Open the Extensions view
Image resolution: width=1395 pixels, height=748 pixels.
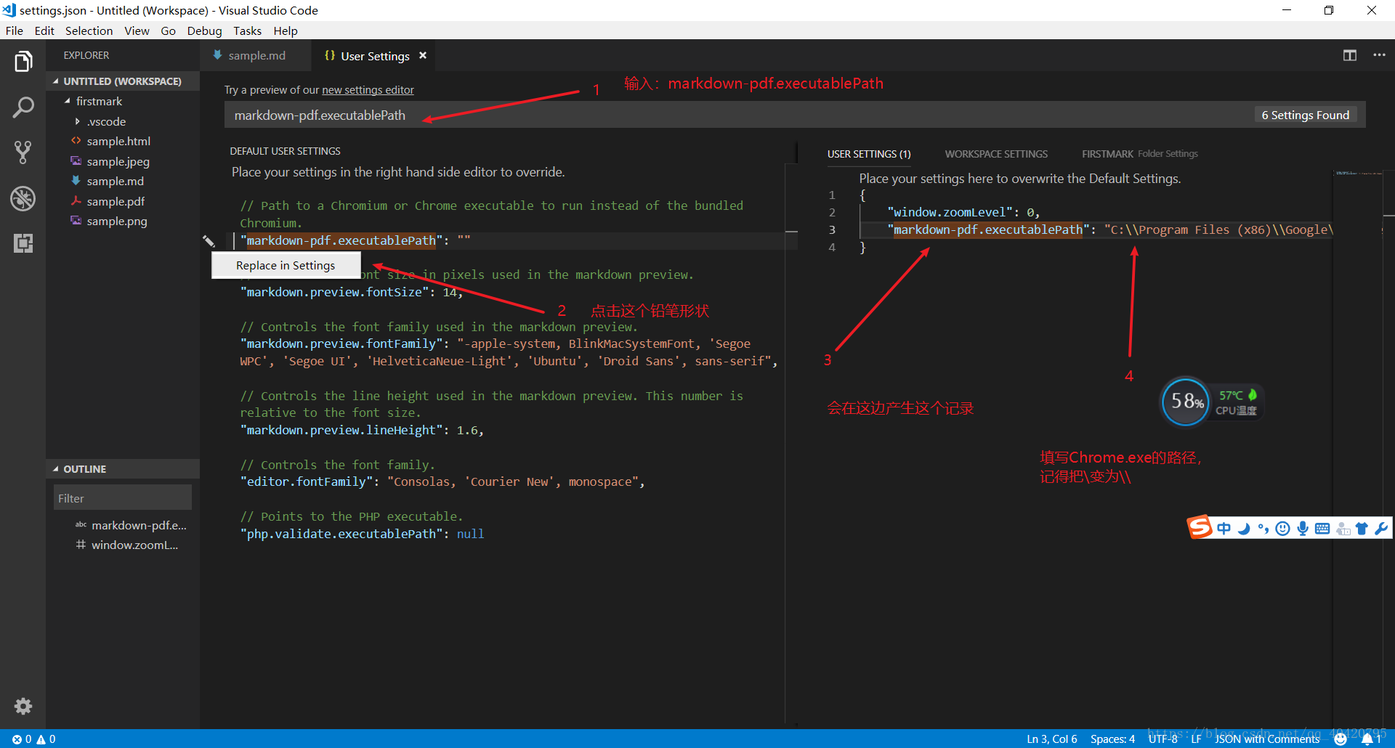[24, 243]
